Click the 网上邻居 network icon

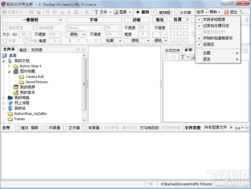tap(10, 103)
